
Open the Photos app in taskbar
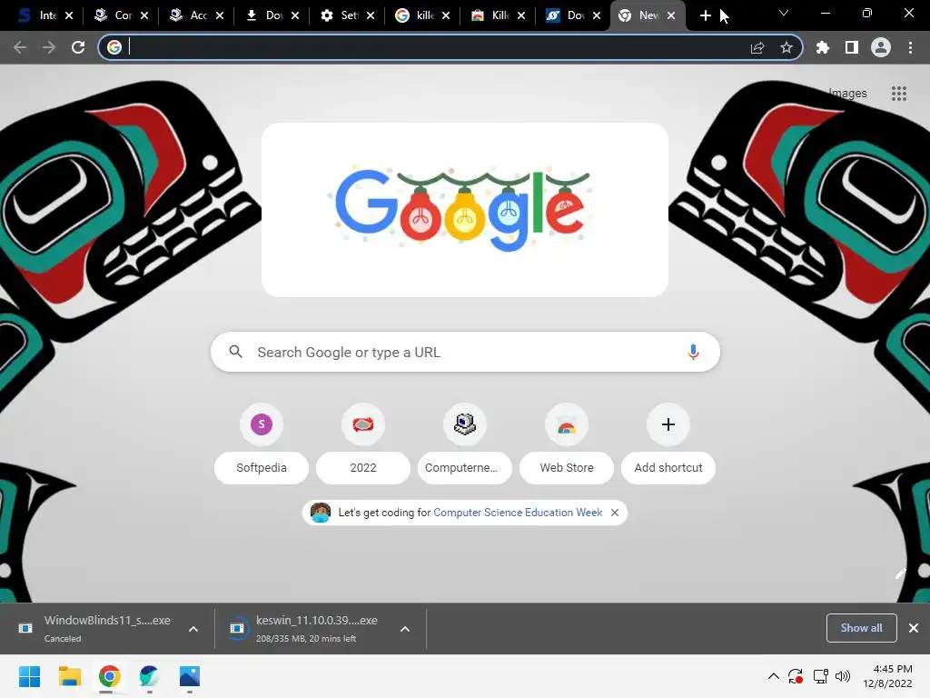[190, 676]
